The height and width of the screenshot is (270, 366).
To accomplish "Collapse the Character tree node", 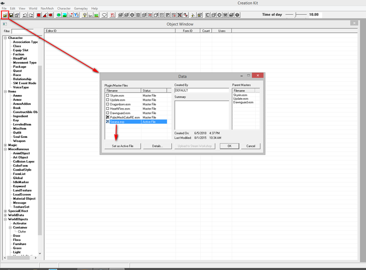I will point(5,38).
